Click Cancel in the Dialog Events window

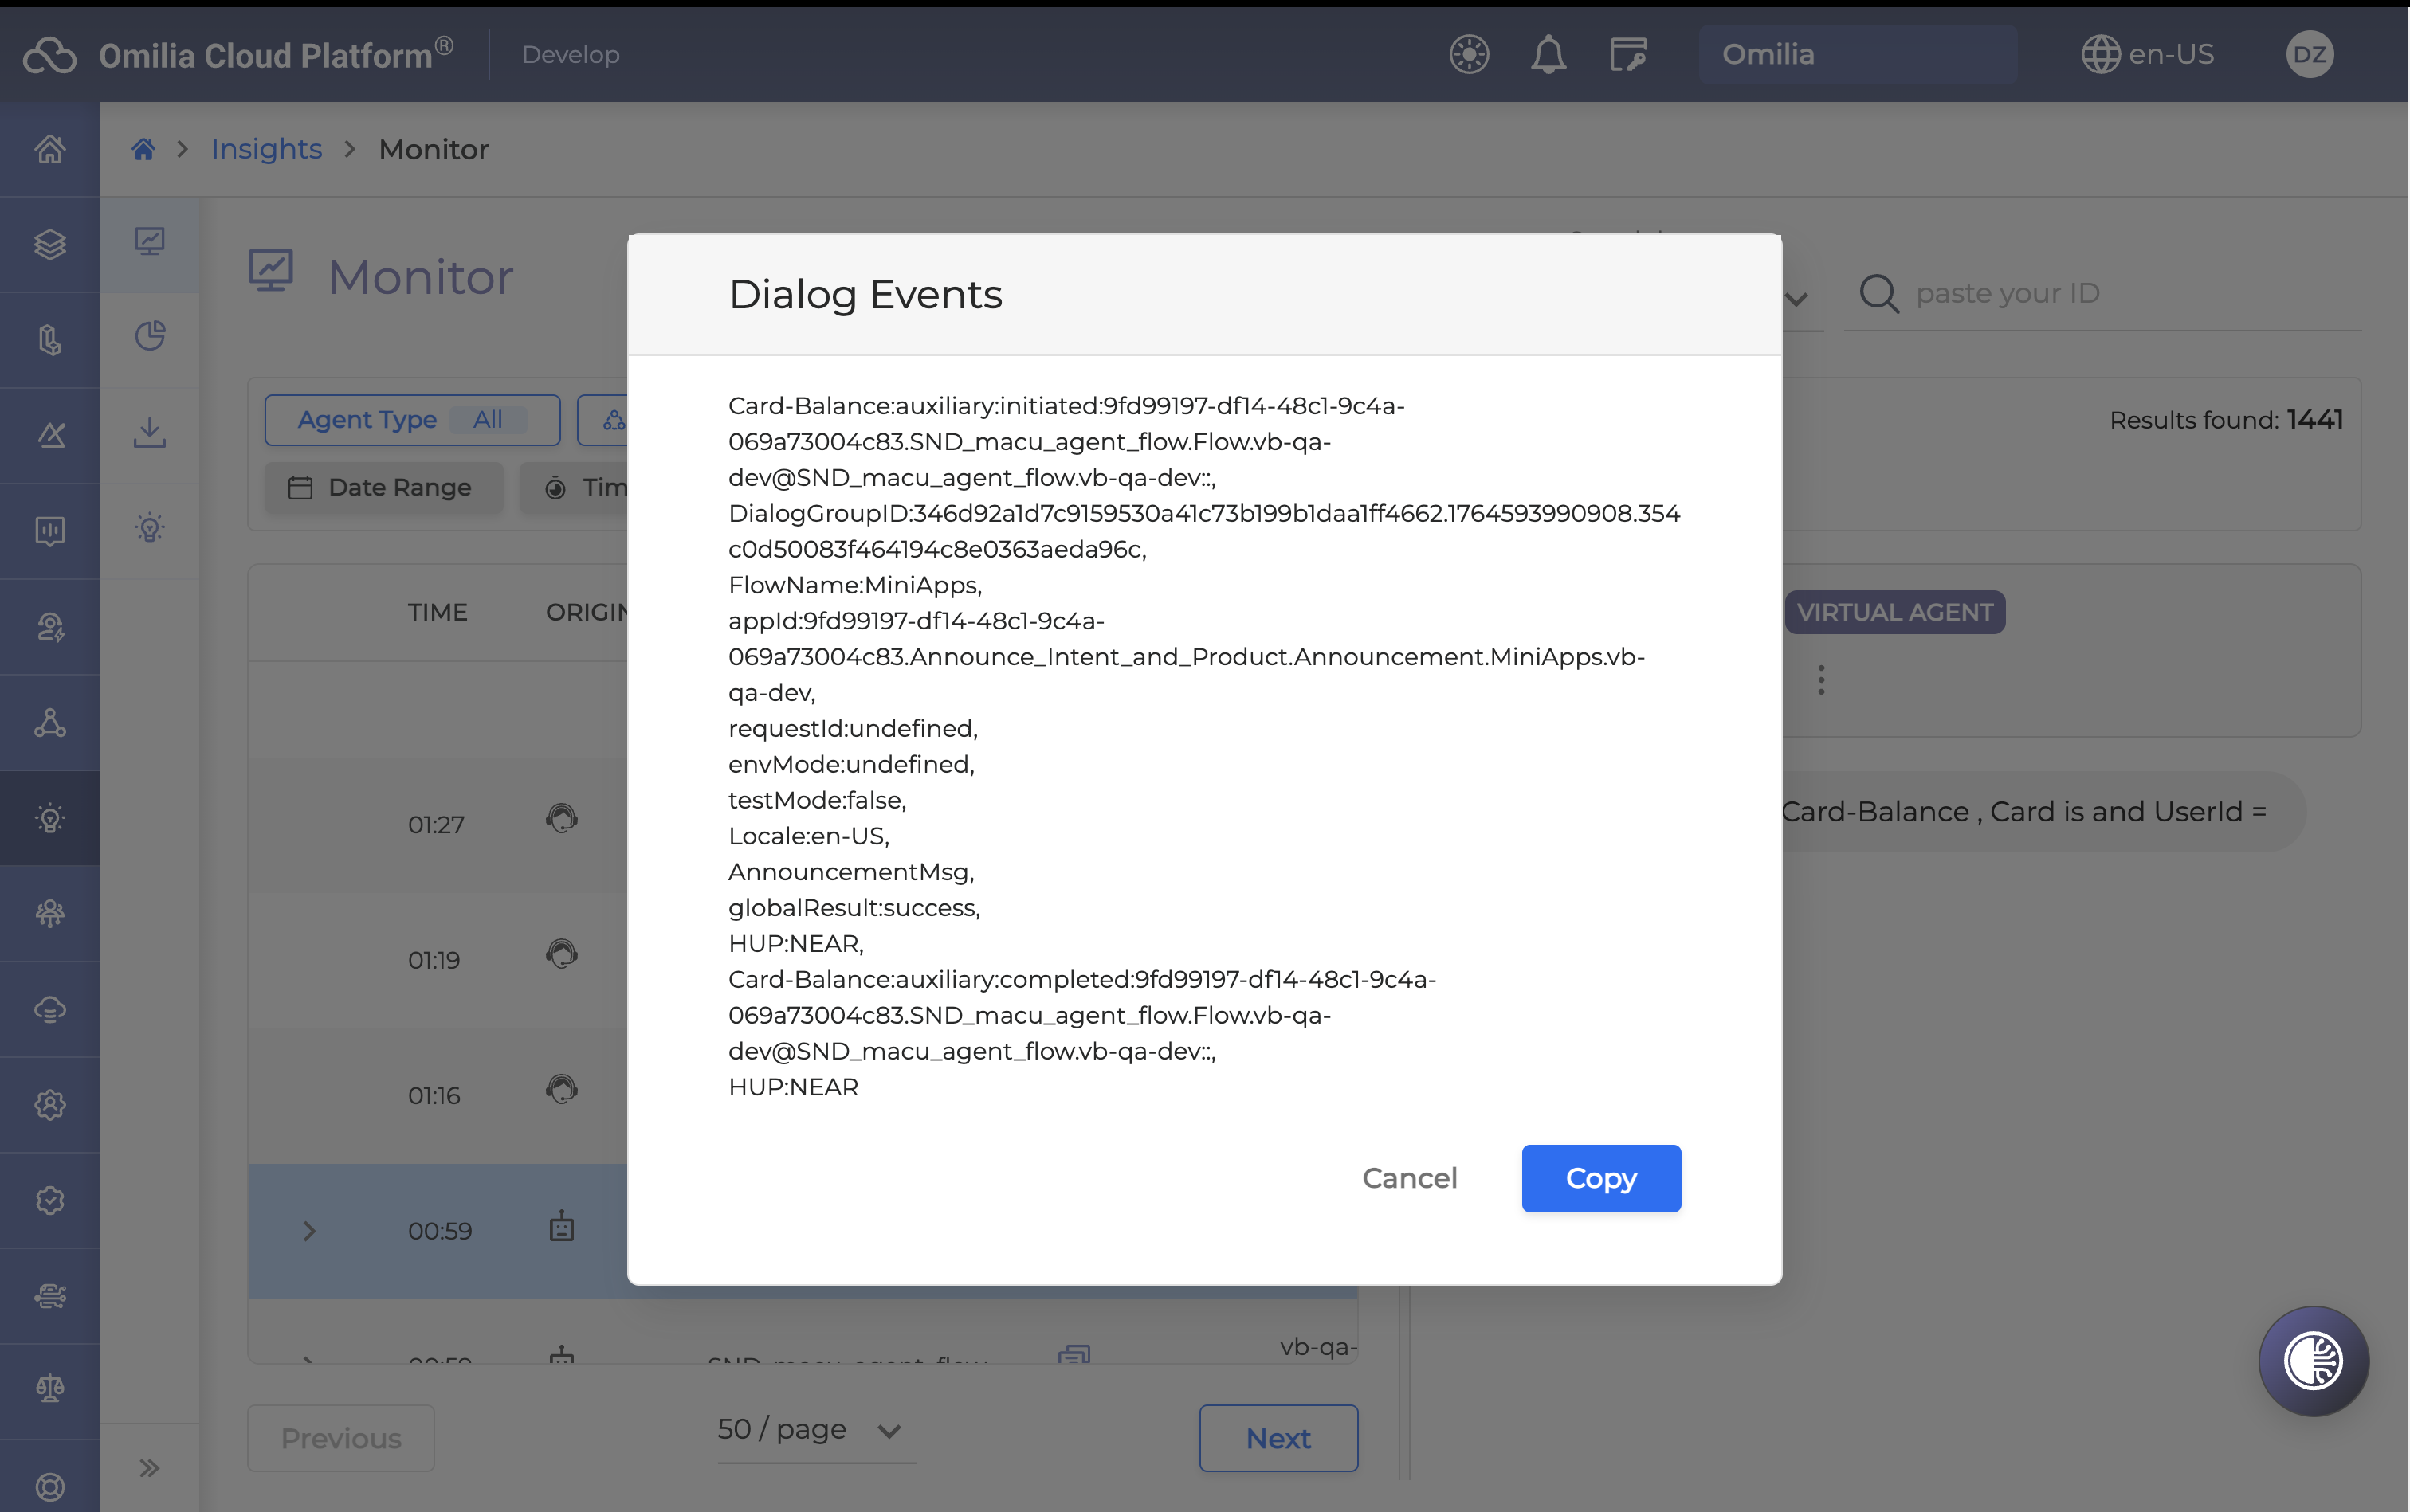click(x=1408, y=1178)
